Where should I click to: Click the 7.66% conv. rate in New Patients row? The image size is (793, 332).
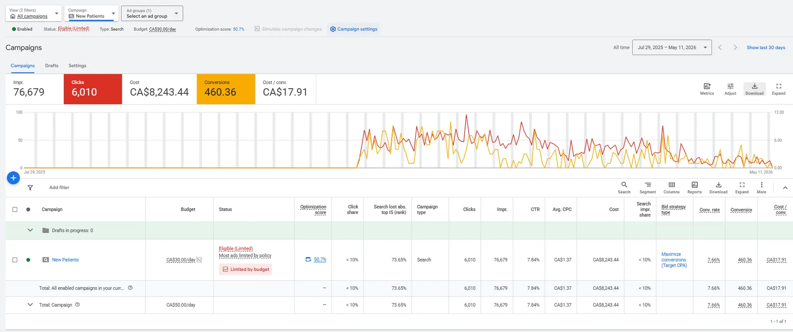click(713, 260)
